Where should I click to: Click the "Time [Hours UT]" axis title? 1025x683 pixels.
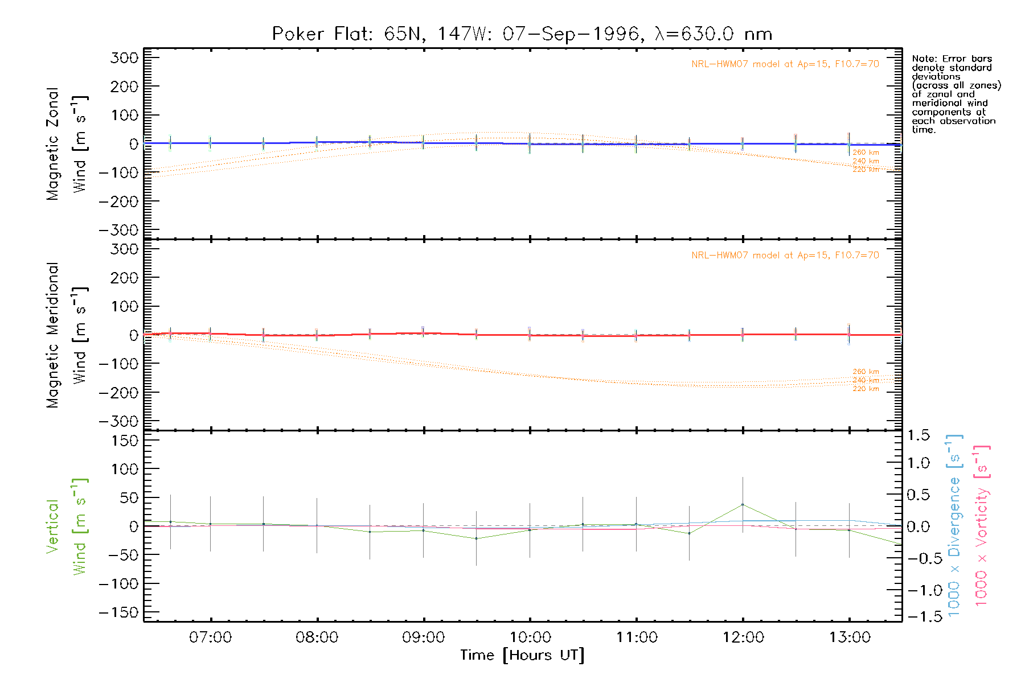[x=522, y=655]
